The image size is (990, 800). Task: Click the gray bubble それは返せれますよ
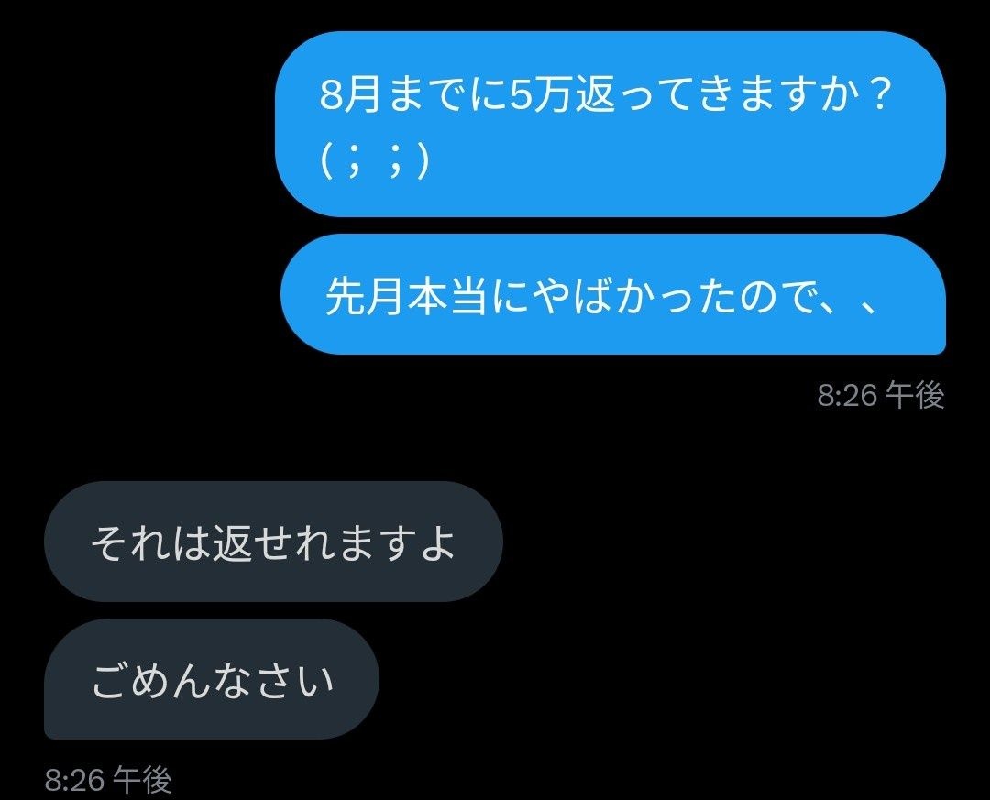coord(273,542)
